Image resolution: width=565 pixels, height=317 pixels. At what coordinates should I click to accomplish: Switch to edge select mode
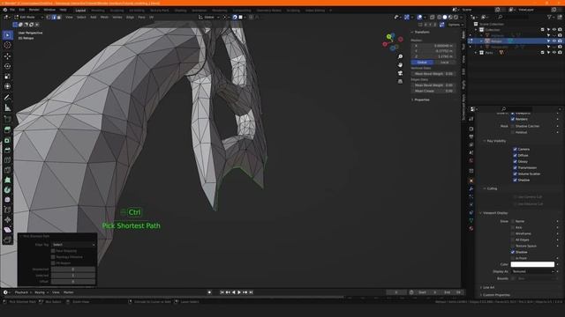coord(54,17)
